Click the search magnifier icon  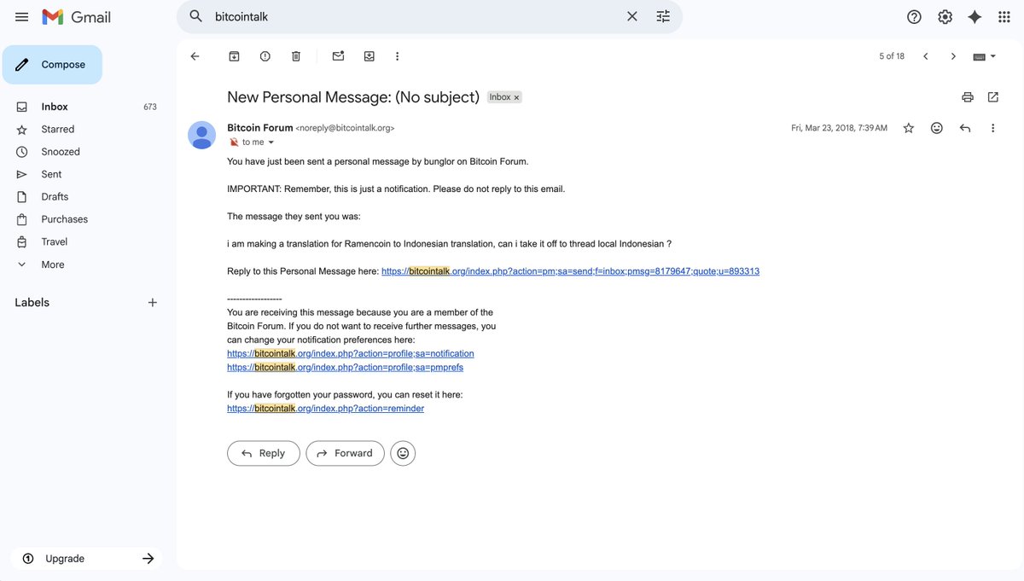[196, 16]
